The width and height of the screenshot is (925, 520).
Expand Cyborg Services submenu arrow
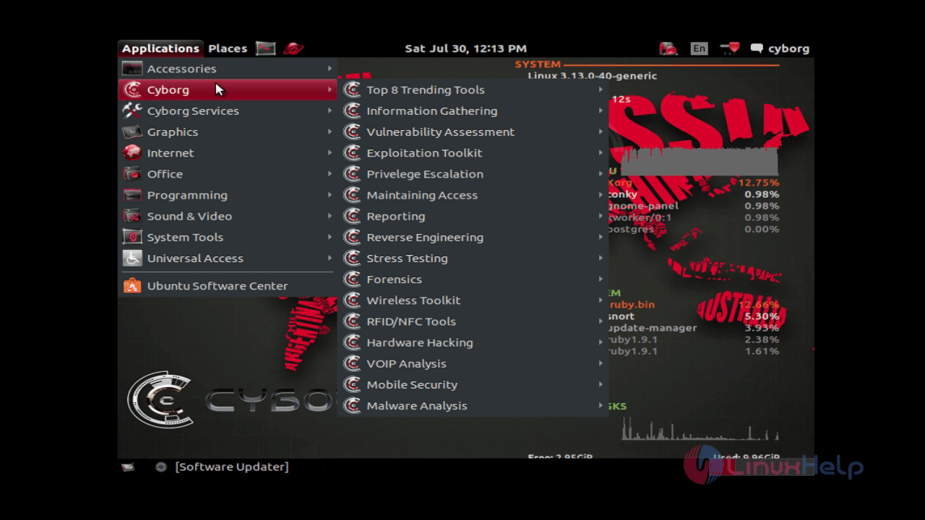[x=330, y=110]
